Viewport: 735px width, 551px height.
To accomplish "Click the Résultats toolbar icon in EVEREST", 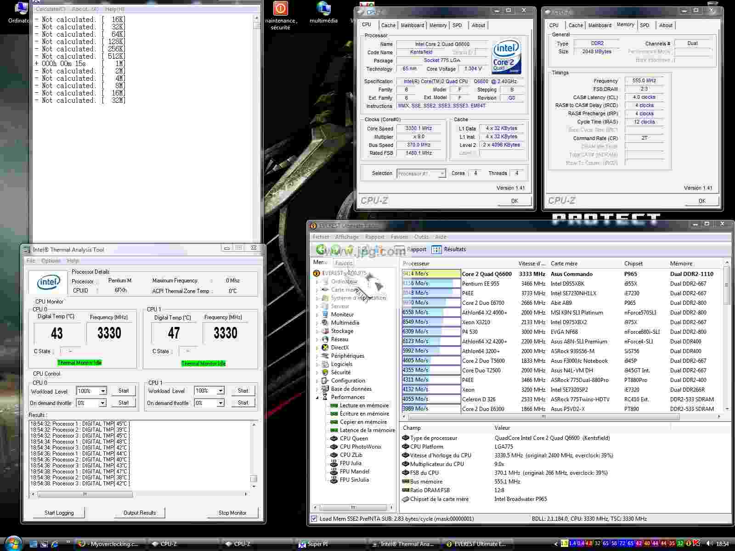I will (x=436, y=249).
